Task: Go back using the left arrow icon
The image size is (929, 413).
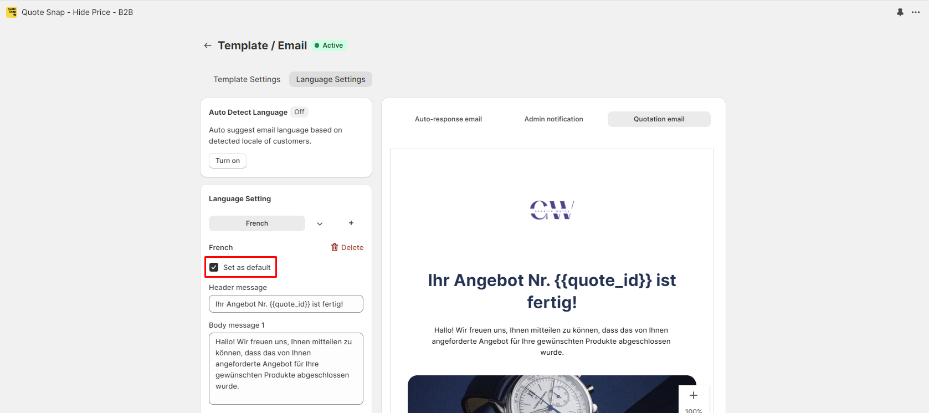Action: point(208,45)
